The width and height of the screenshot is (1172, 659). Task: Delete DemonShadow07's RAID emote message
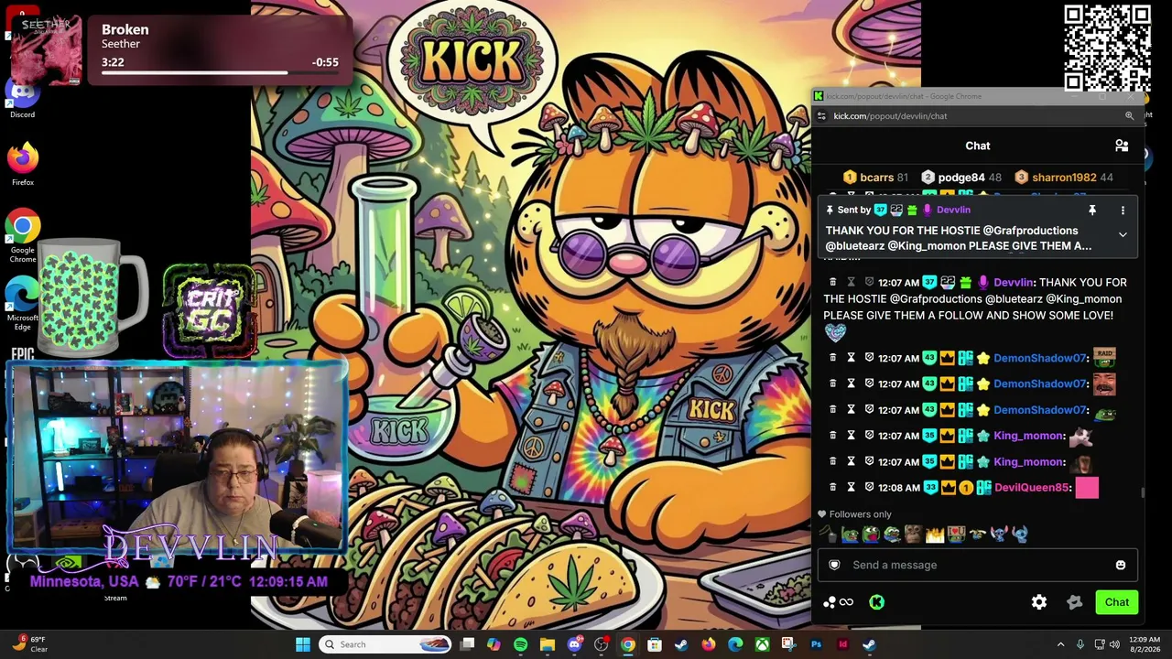832,358
